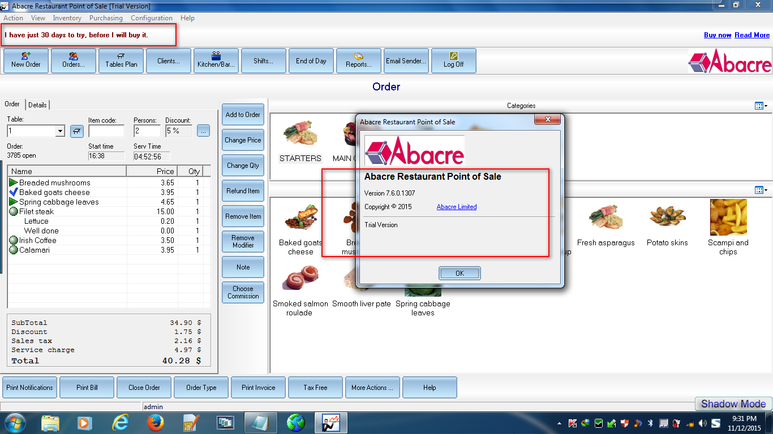Open the items panel view mode dropdown
773x434 pixels.
[x=761, y=190]
